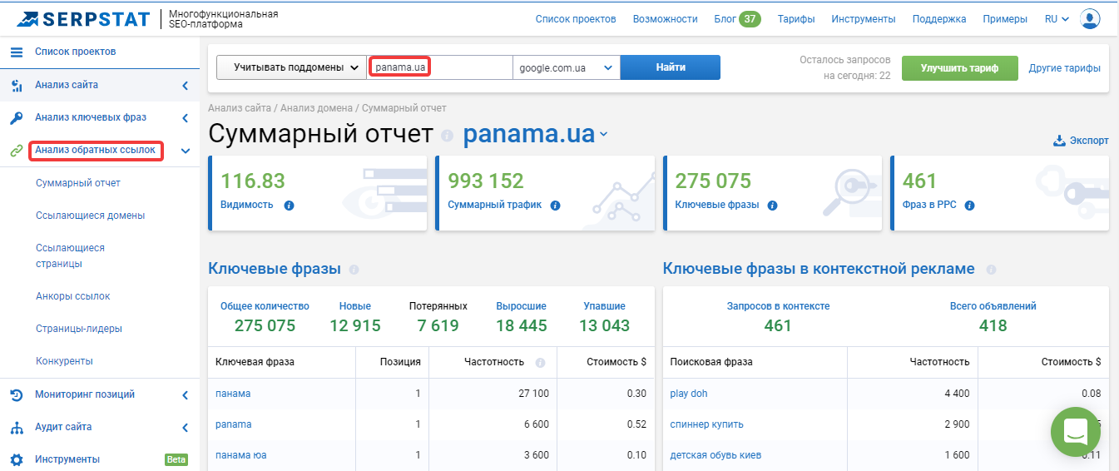Click info icon next to Фраз в PPC
This screenshot has width=1119, height=471.
[969, 205]
